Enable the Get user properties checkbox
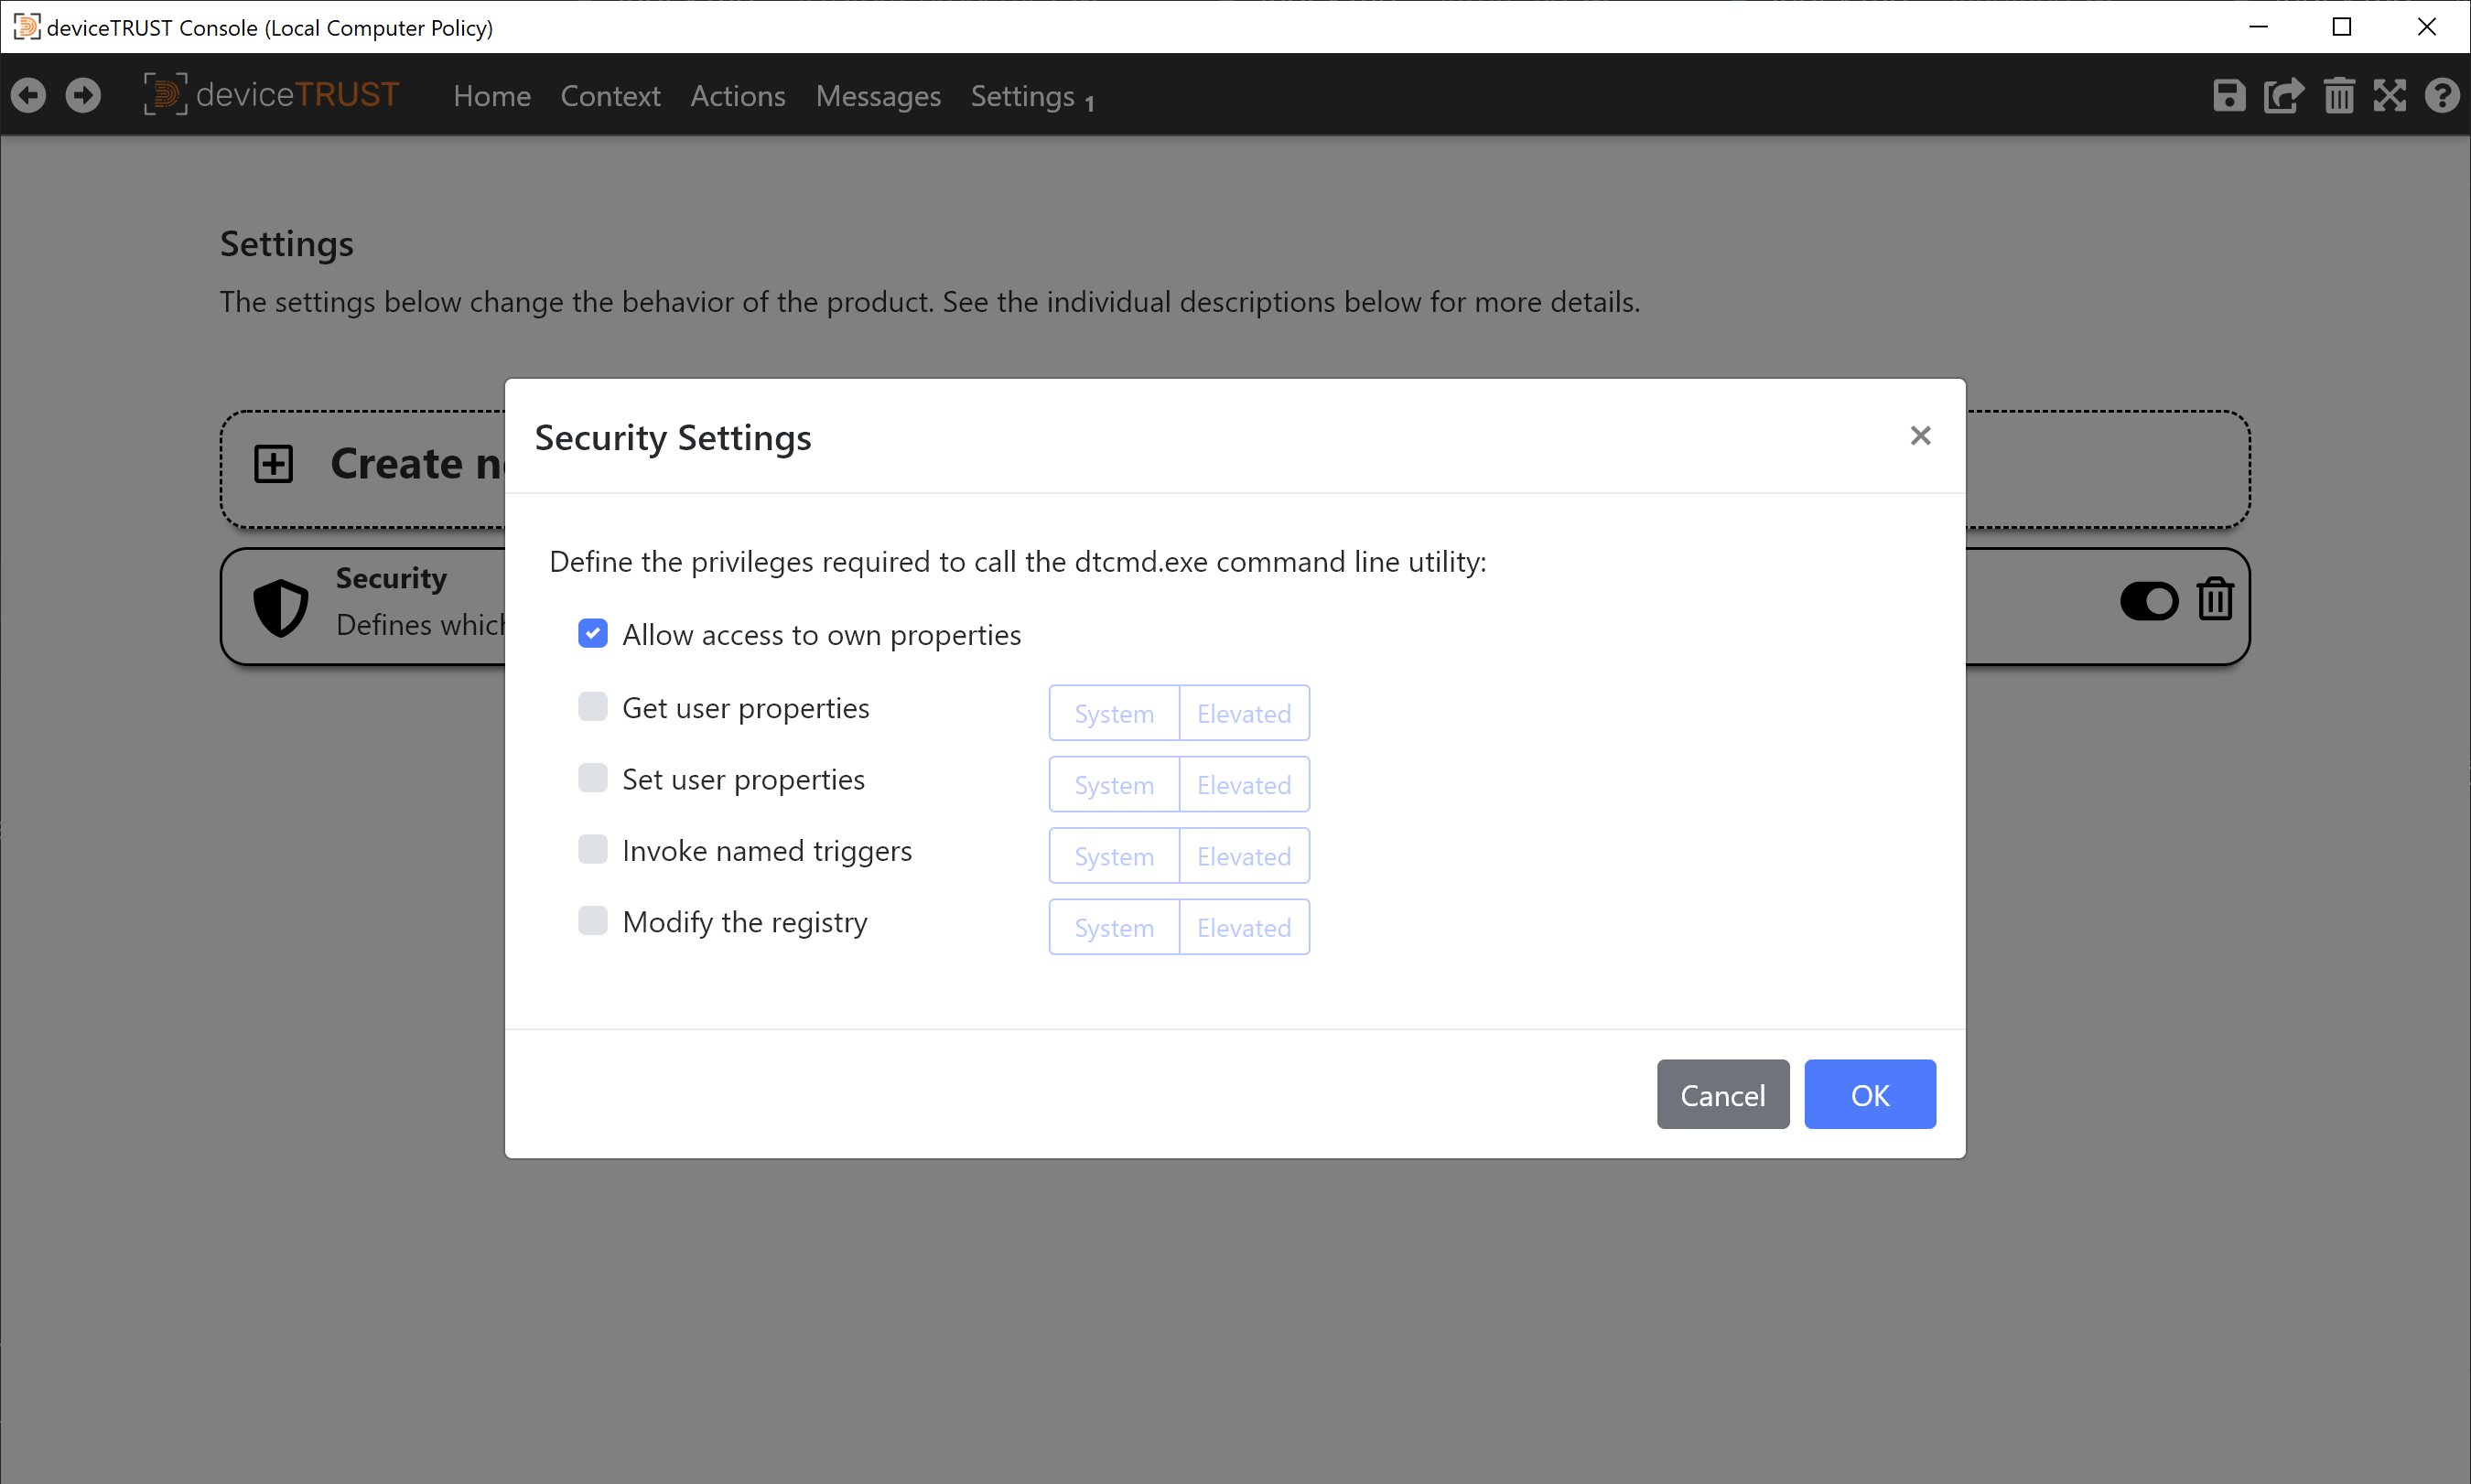The width and height of the screenshot is (2471, 1484). [x=593, y=706]
